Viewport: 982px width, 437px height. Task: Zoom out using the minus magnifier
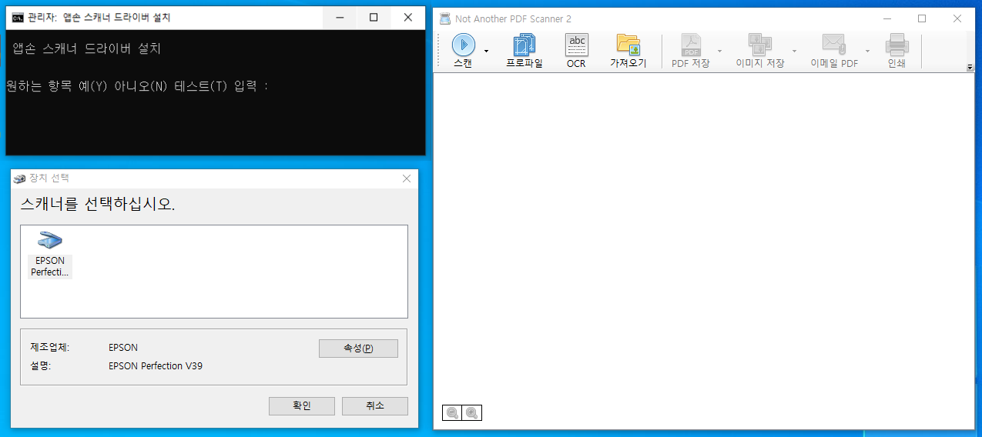coord(452,413)
